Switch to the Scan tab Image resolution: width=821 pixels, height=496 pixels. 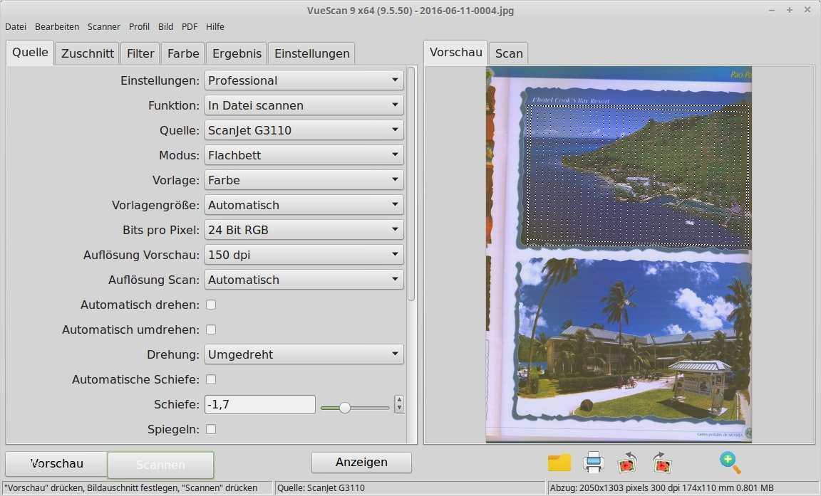click(509, 53)
